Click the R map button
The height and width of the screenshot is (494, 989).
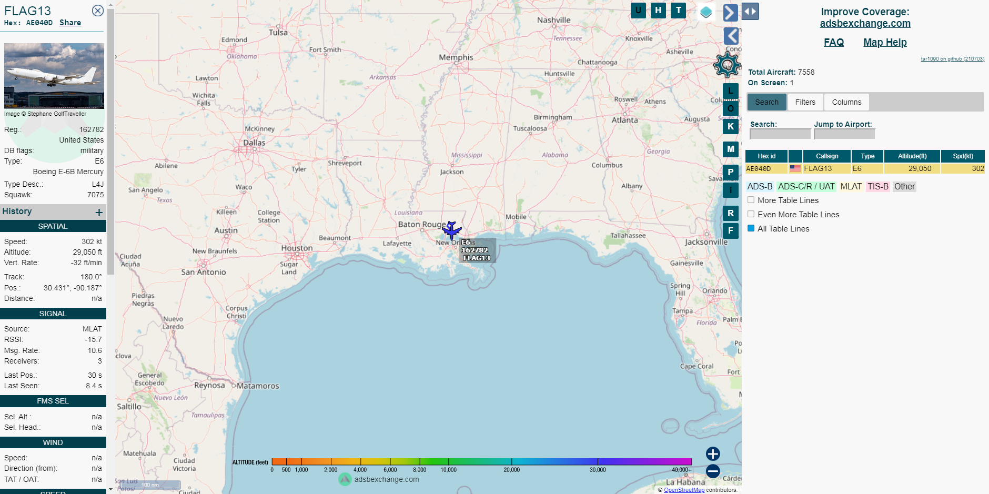point(731,213)
